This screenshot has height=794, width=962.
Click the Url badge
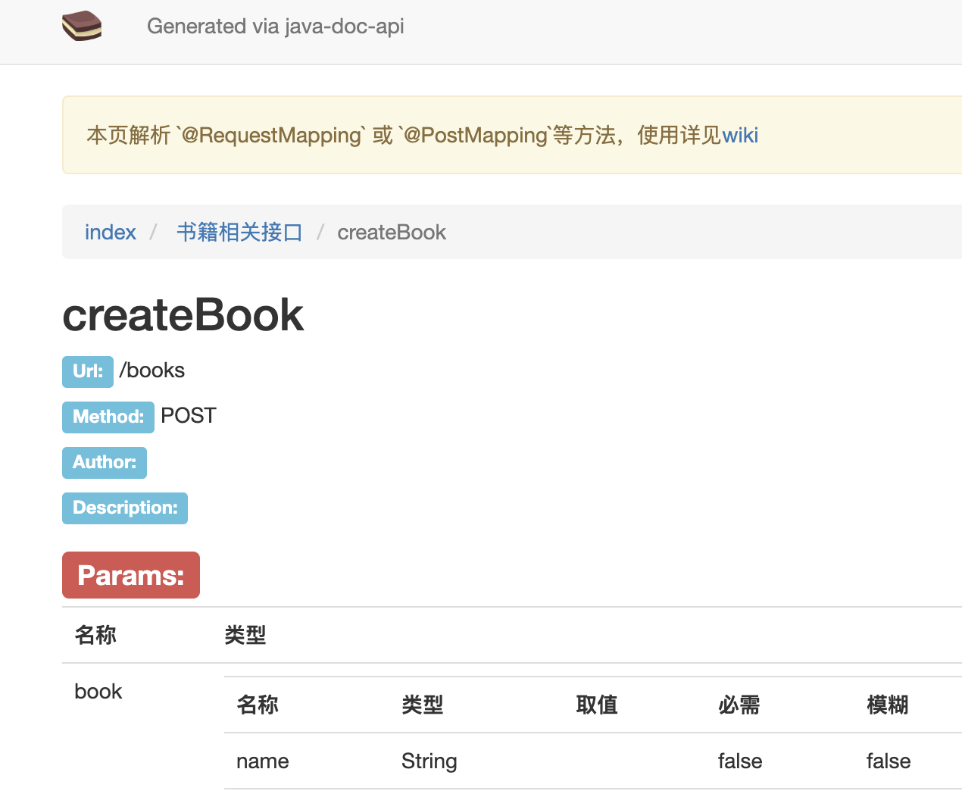click(x=87, y=371)
